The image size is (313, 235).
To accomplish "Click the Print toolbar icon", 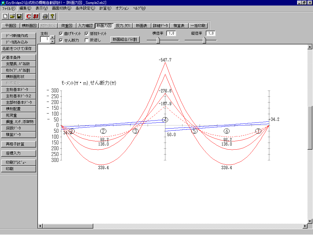I will pos(45,16).
